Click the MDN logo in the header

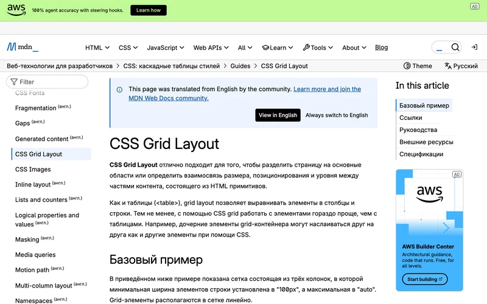23,47
